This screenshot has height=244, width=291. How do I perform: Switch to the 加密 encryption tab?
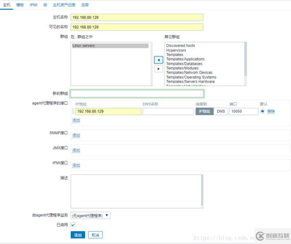point(85,5)
